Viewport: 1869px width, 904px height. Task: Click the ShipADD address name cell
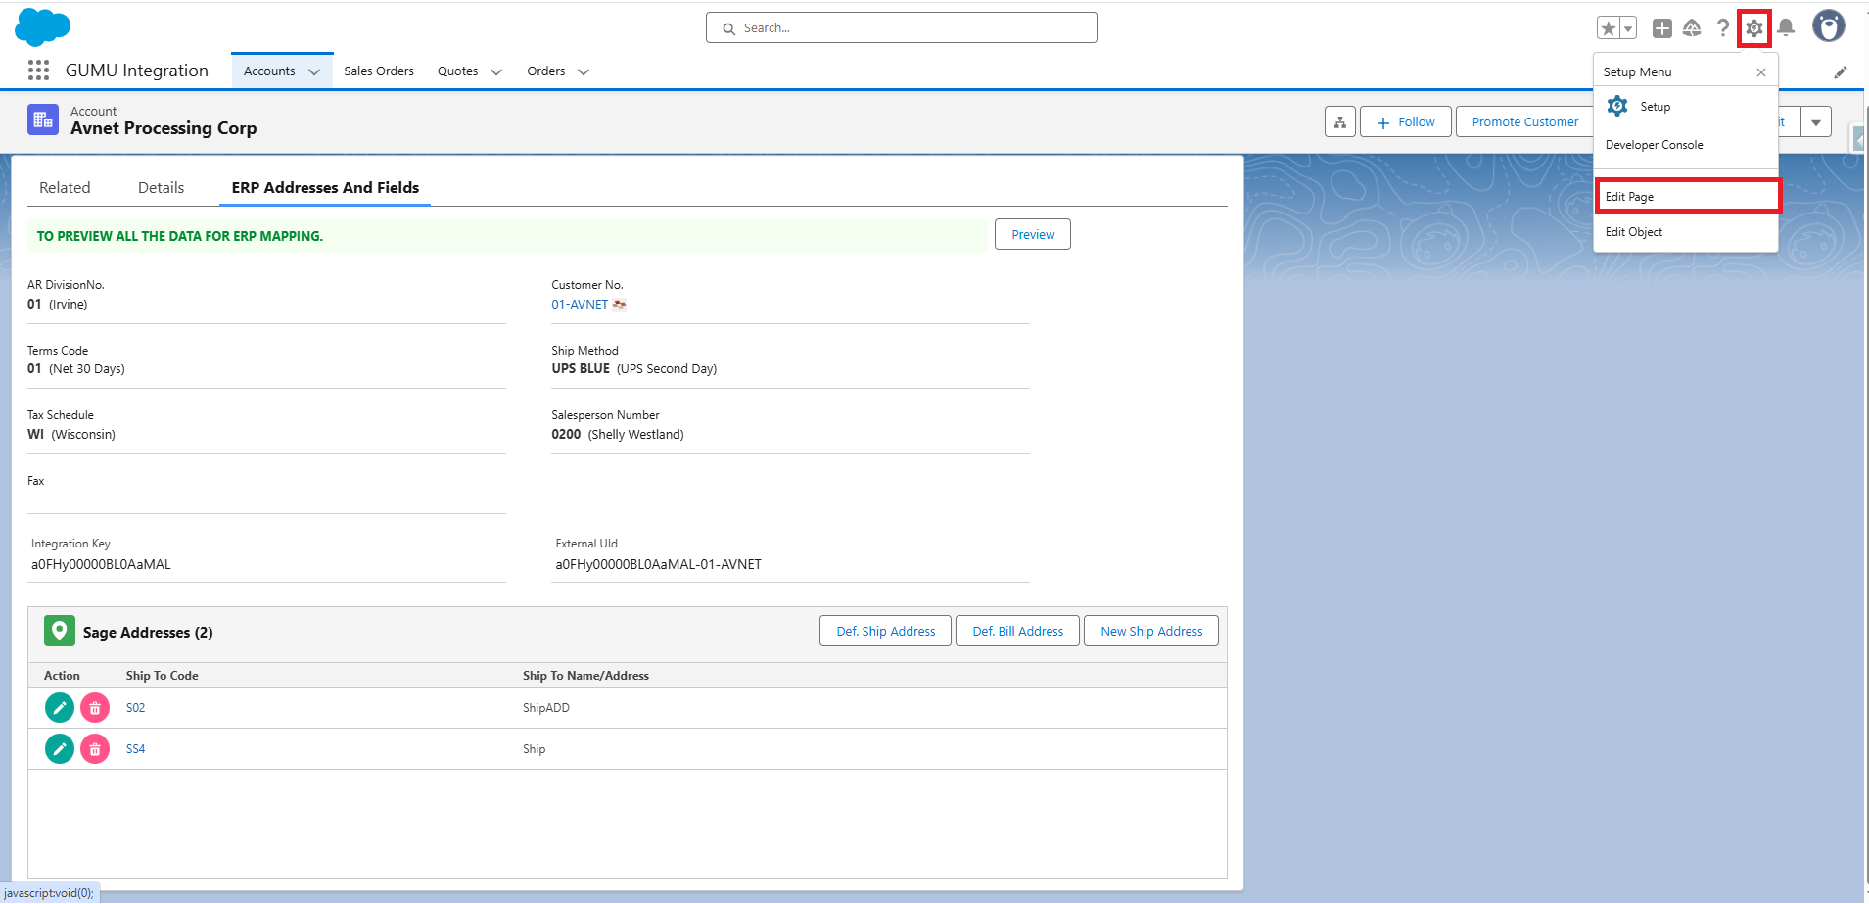point(546,708)
